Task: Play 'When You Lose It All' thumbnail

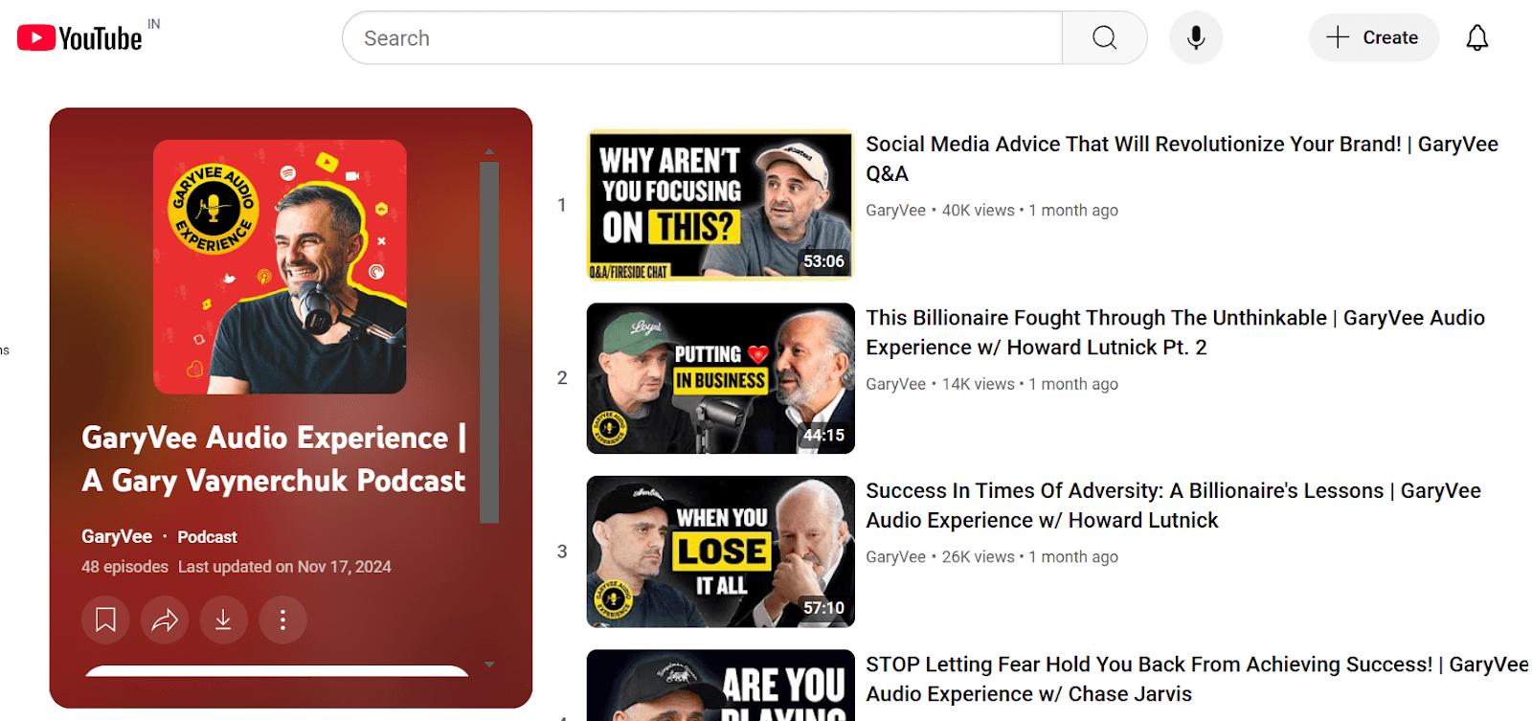Action: (720, 552)
